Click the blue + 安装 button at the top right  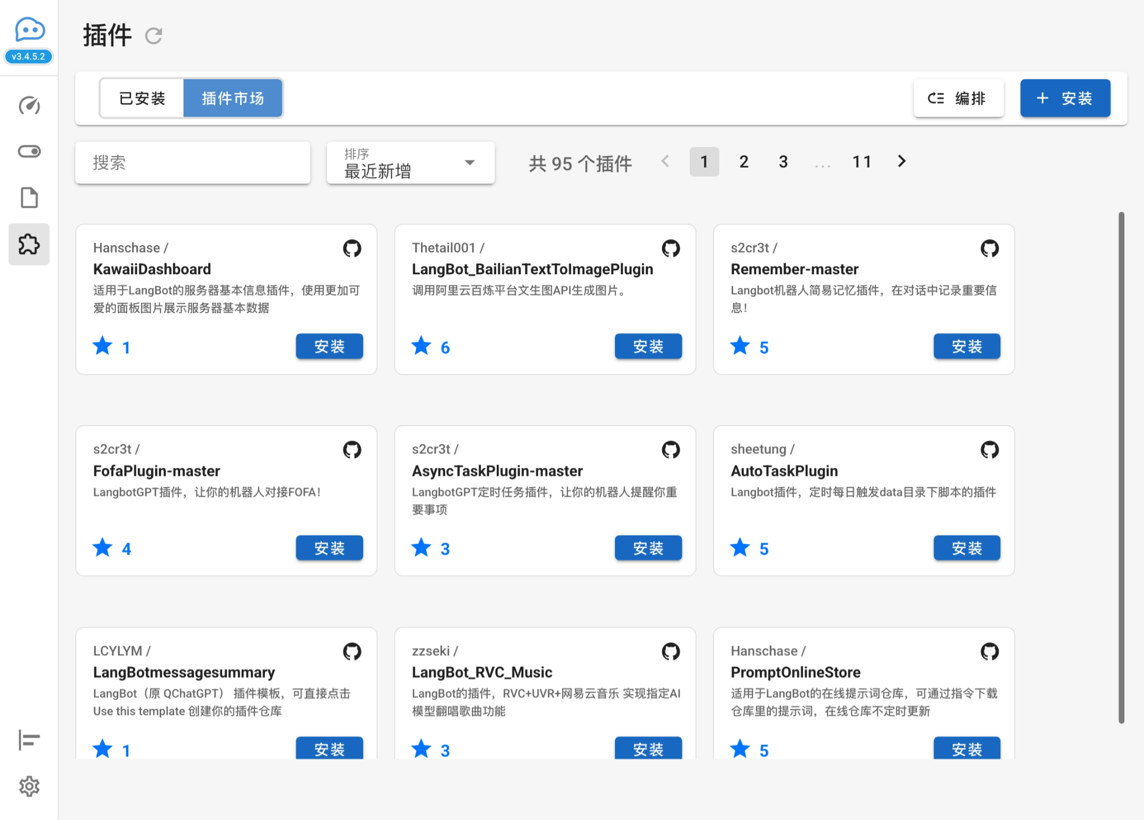[x=1064, y=98]
